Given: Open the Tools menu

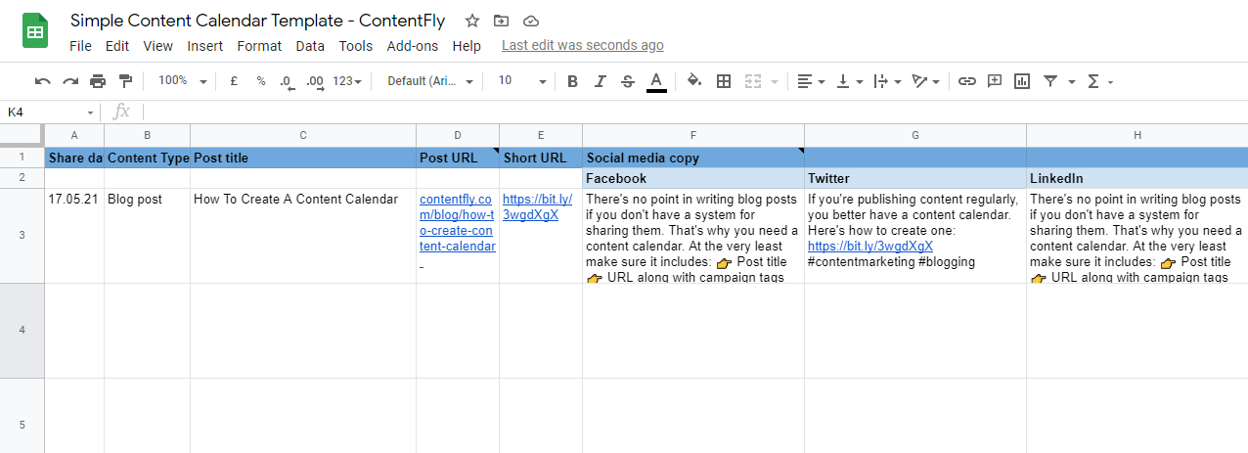Looking at the screenshot, I should pos(356,46).
